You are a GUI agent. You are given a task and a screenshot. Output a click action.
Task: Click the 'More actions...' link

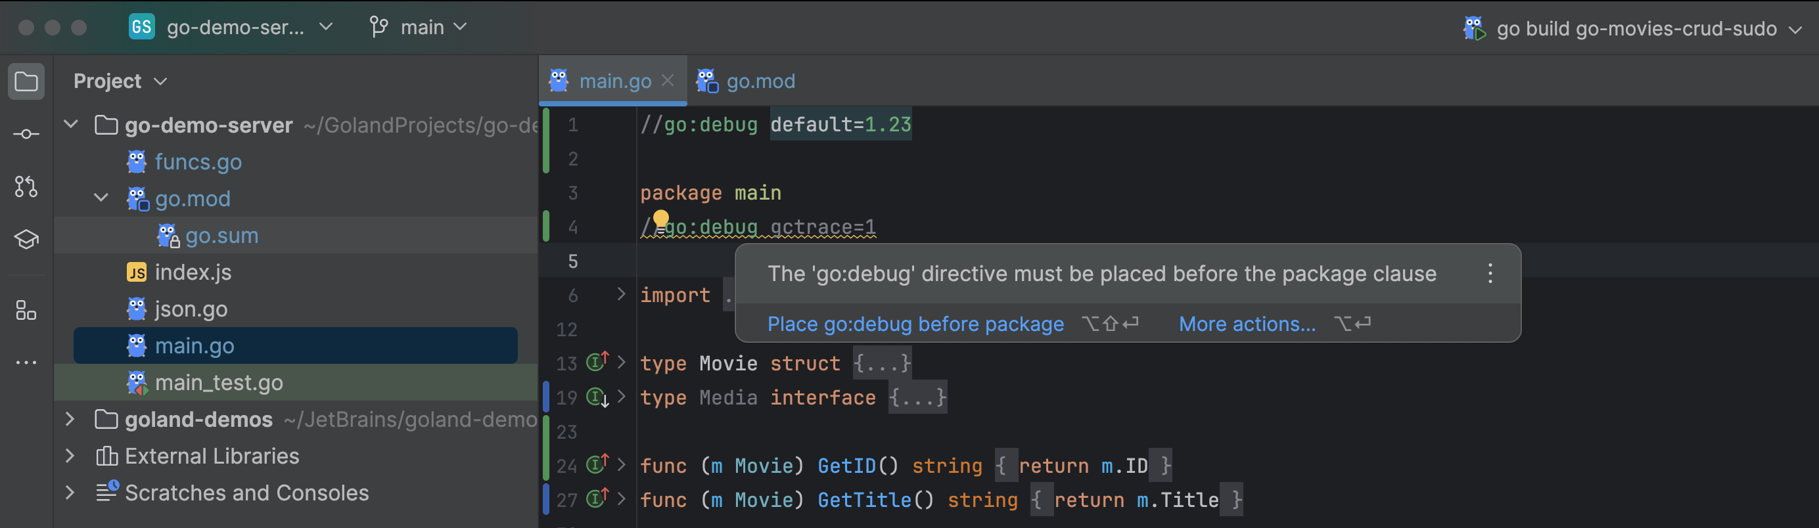click(1247, 324)
